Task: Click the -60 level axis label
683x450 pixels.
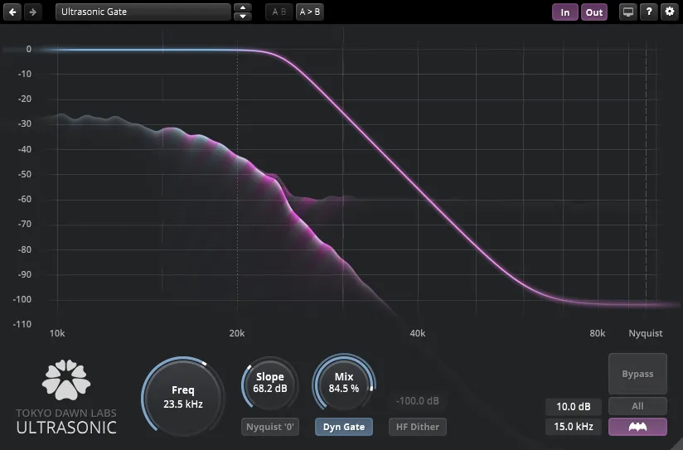Action: click(25, 199)
